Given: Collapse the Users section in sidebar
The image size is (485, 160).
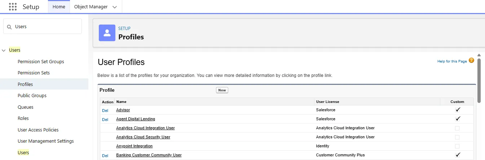Looking at the screenshot, I should coord(4,50).
